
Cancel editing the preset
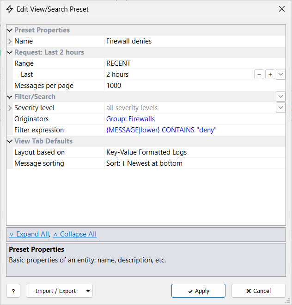pyautogui.click(x=258, y=291)
